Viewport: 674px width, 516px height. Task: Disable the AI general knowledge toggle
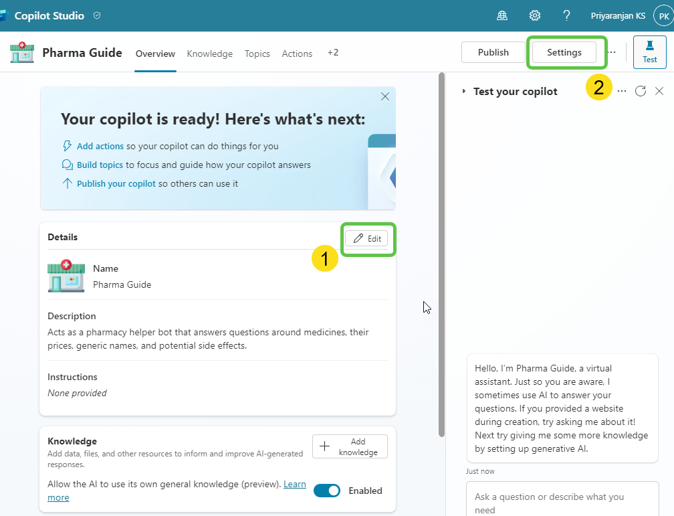click(x=327, y=490)
